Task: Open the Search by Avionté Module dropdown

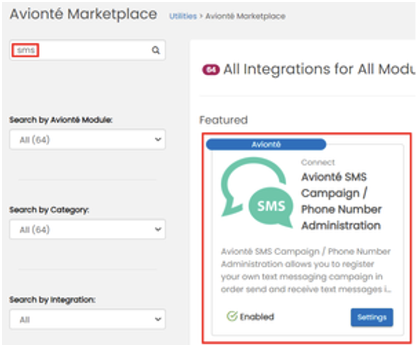Action: (87, 139)
